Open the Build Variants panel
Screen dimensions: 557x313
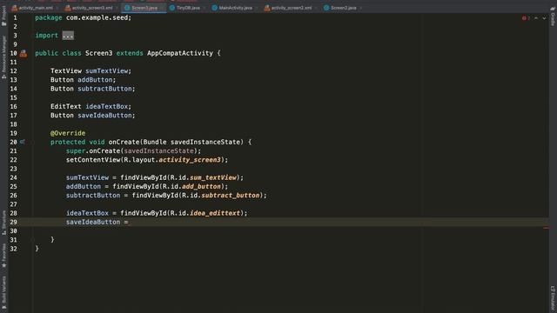coord(3,292)
